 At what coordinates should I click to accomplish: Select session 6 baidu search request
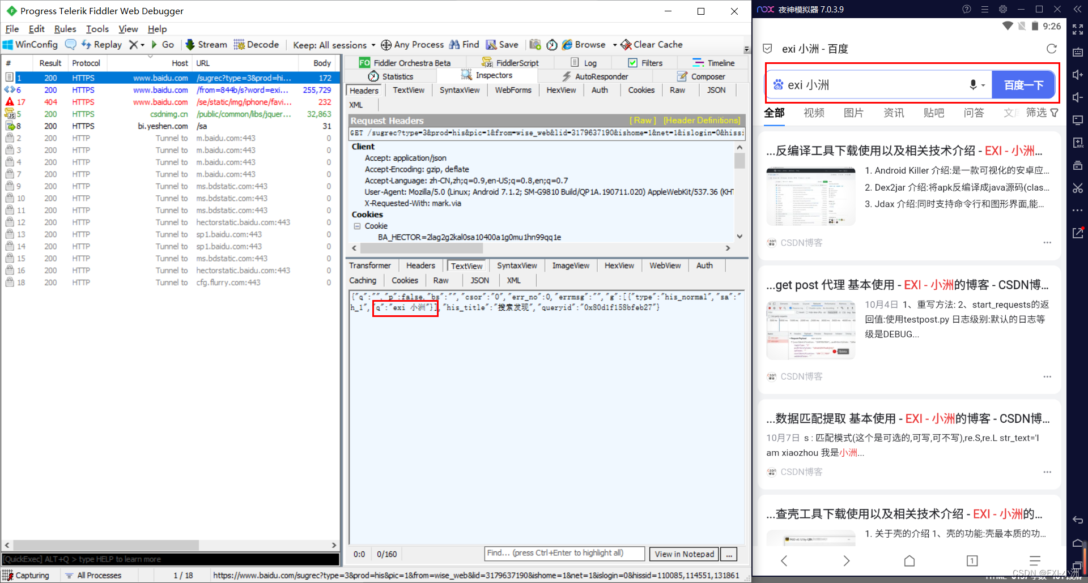pos(170,90)
